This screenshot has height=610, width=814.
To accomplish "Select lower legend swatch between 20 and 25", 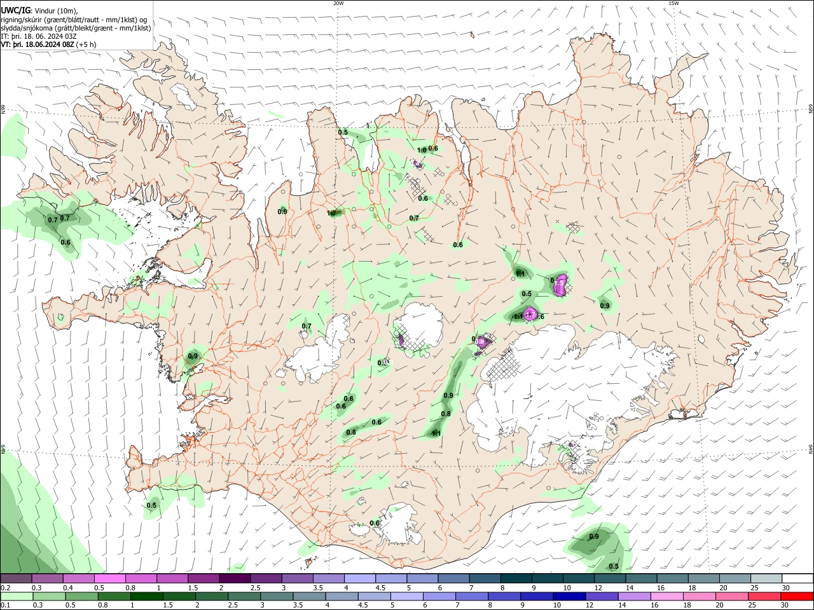I will coord(733,596).
